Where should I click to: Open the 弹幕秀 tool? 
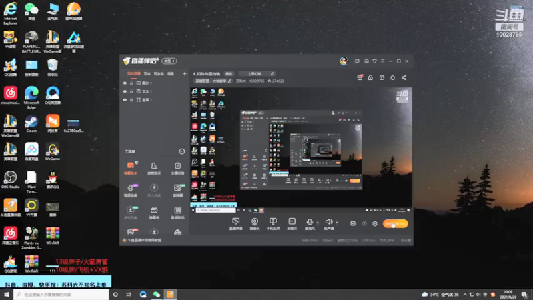pos(154,213)
